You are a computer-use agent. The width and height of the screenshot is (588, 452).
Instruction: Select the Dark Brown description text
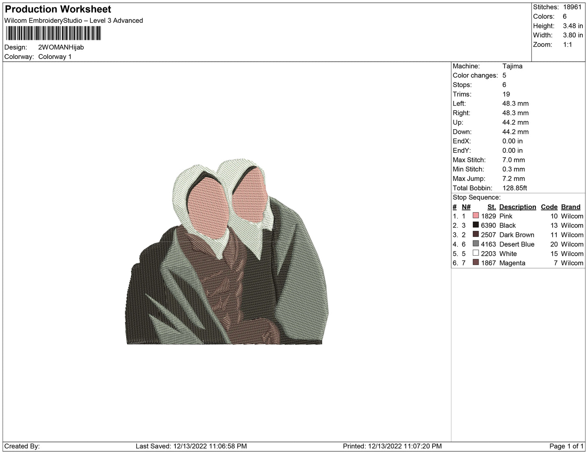pos(517,235)
